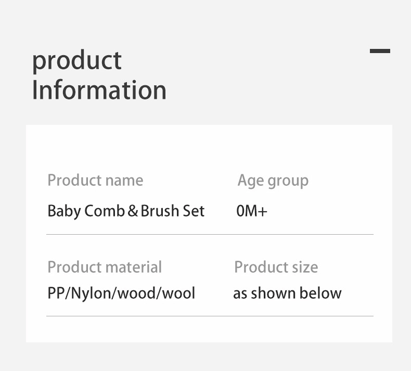Click the dark dash icon beside the heading
This screenshot has height=371, width=411.
click(x=380, y=50)
